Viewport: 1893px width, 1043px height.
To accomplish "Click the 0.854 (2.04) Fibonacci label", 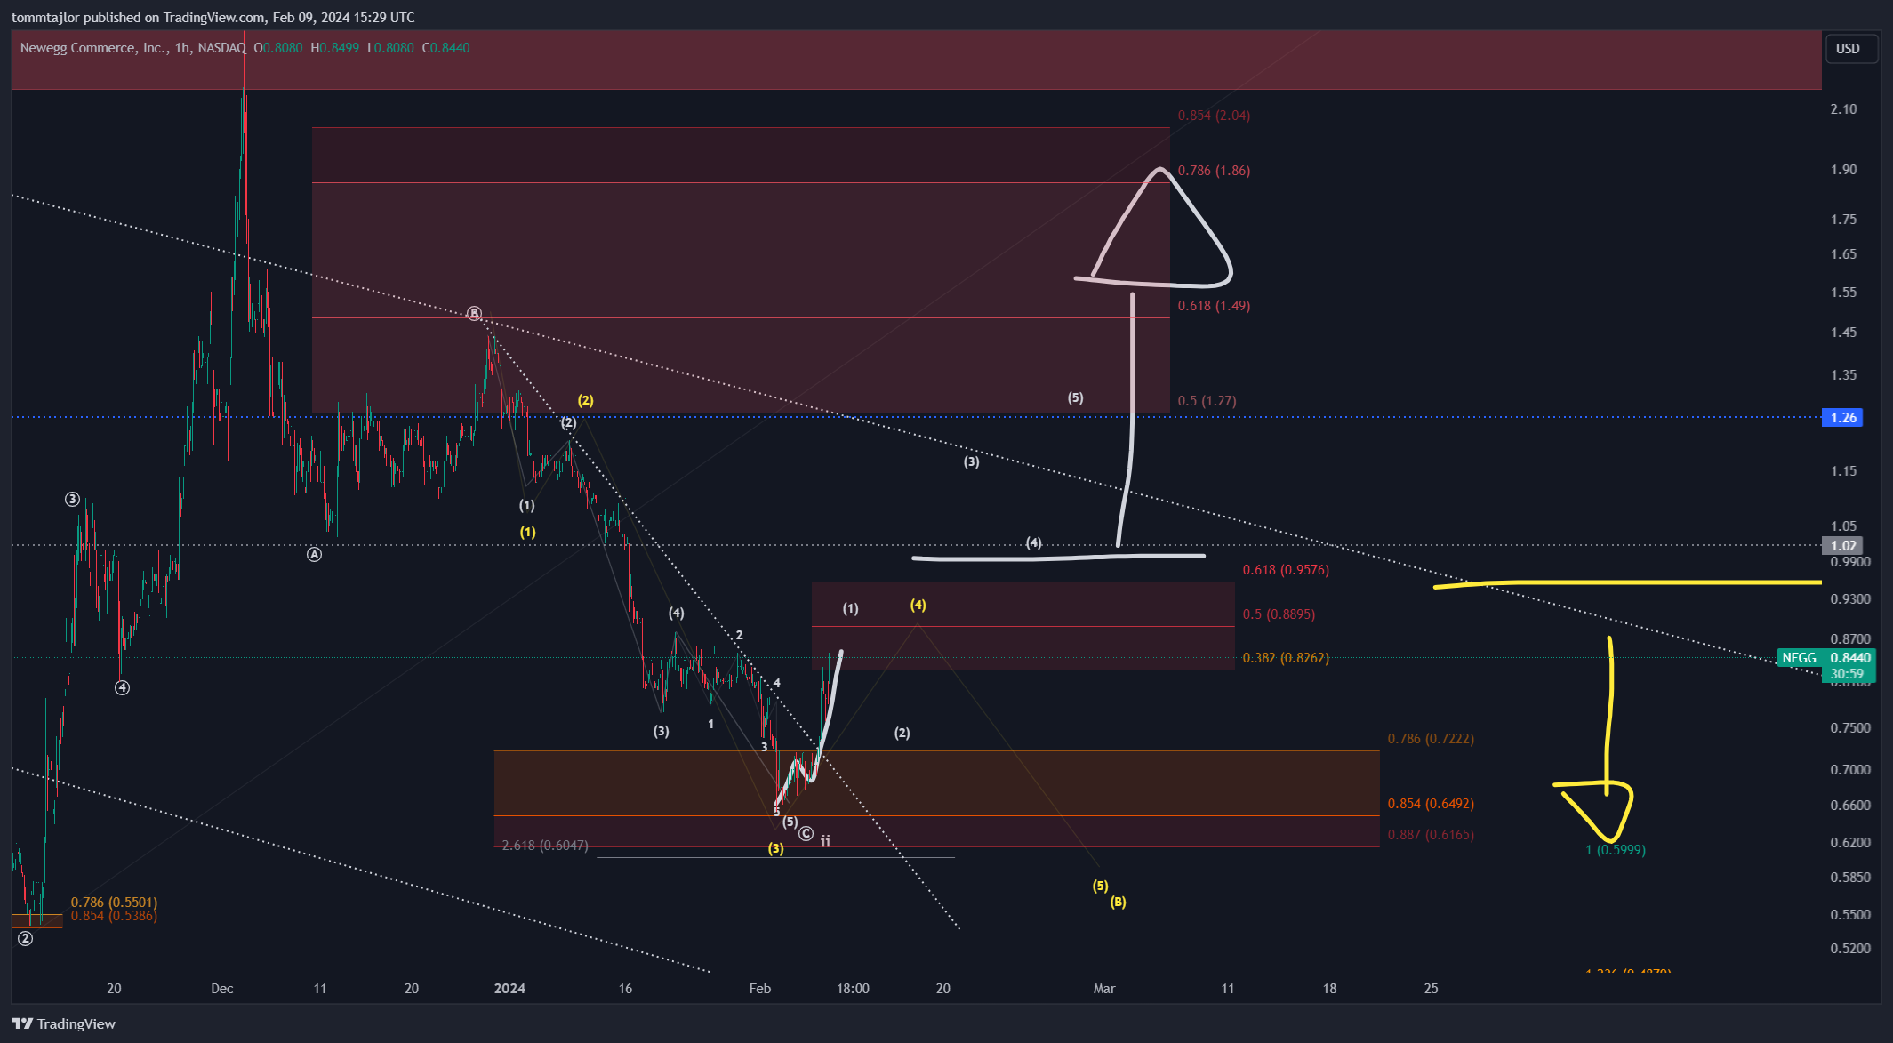I will (x=1214, y=116).
